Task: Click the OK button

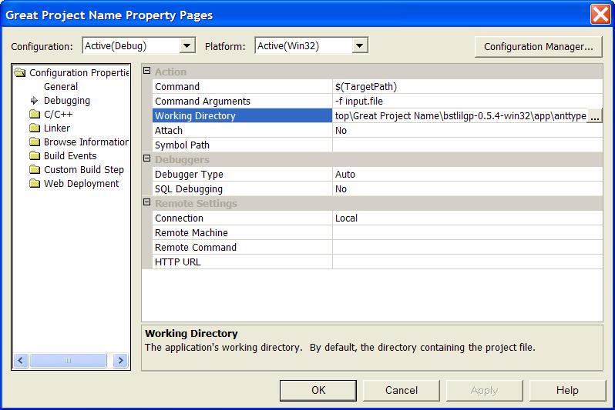Action: click(318, 391)
